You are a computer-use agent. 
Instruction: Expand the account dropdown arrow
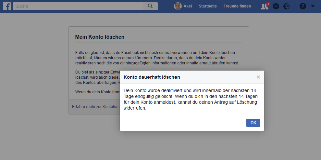pyautogui.click(x=313, y=6)
